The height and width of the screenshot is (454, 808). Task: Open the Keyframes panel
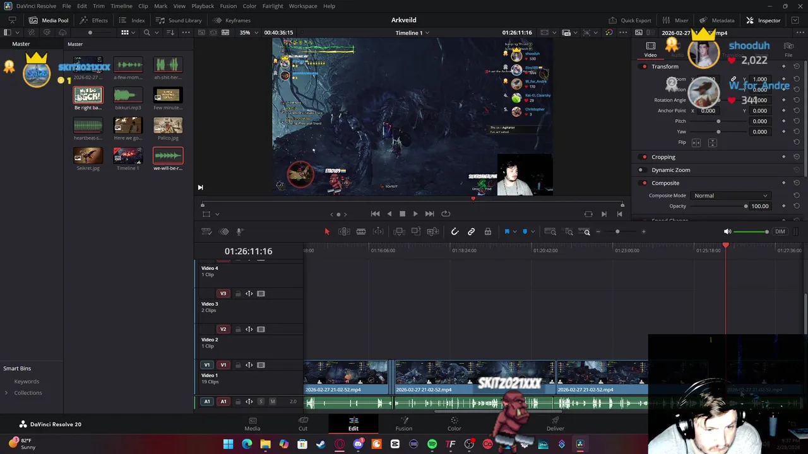[x=232, y=20]
